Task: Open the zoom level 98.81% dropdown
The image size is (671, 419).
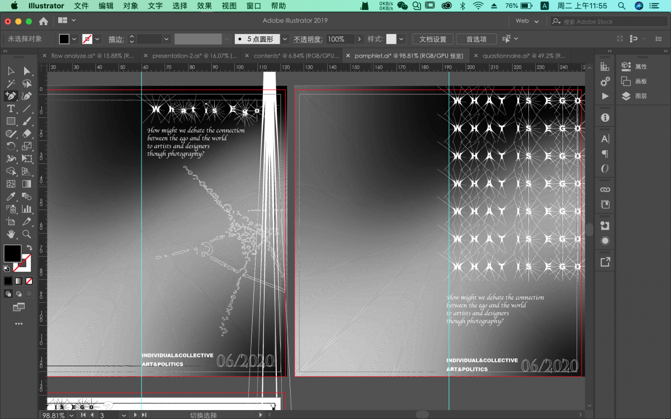Action: [x=71, y=415]
